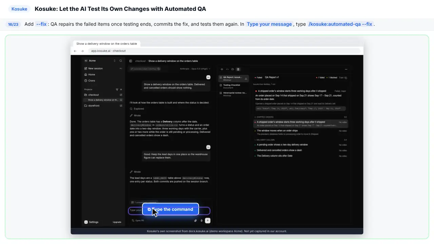Open the three-dot more menu in right panel
The height and width of the screenshot is (244, 434).
pos(346,69)
